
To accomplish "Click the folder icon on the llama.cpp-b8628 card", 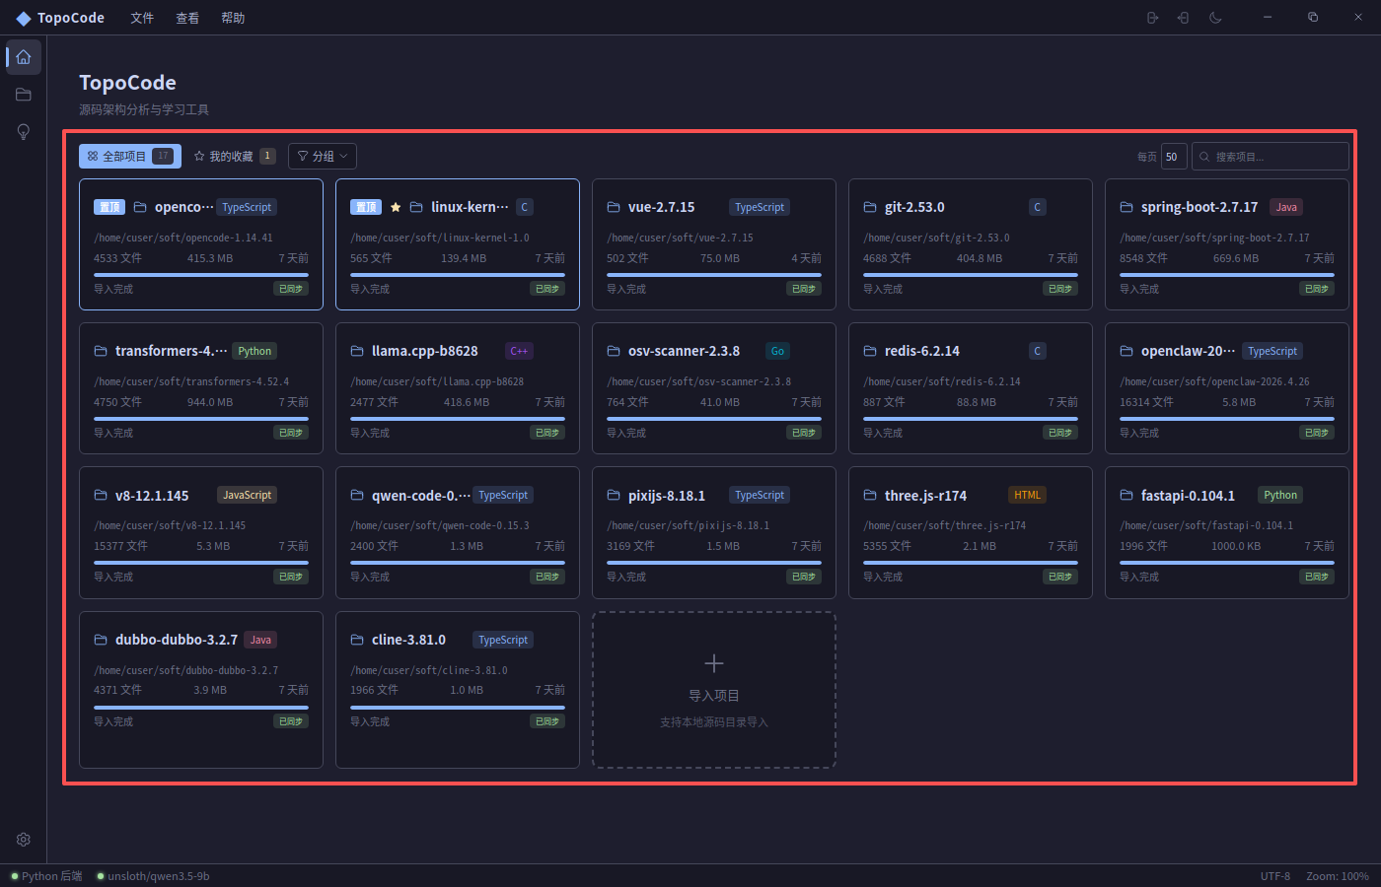I will pos(357,351).
